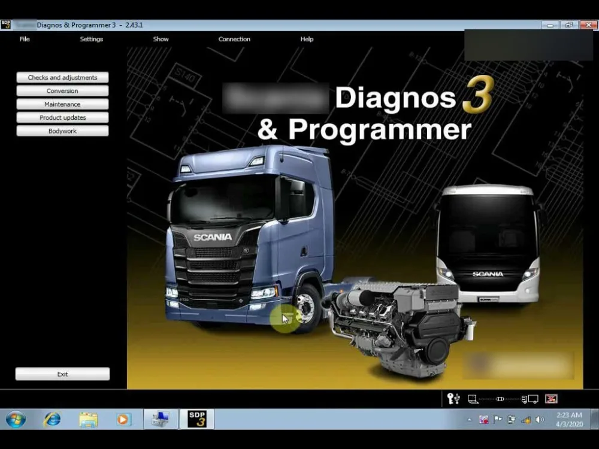Open the Maintenance section
This screenshot has height=449, width=599.
click(x=63, y=104)
